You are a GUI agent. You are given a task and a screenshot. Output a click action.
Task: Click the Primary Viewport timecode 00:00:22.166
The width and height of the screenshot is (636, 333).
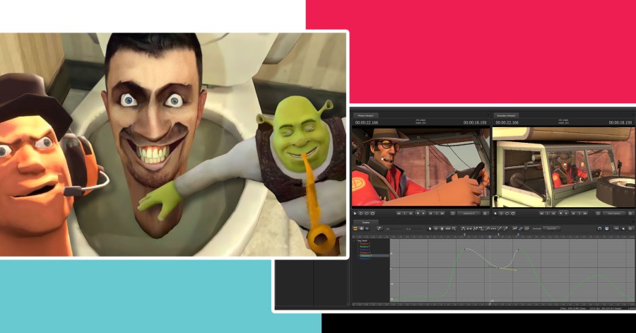[367, 122]
